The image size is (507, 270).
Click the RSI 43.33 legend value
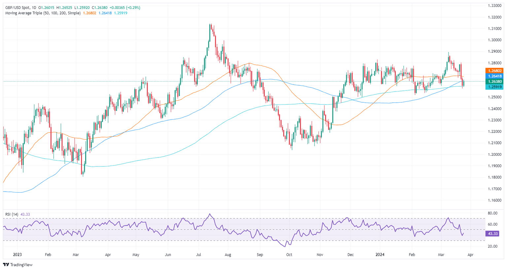(25, 214)
